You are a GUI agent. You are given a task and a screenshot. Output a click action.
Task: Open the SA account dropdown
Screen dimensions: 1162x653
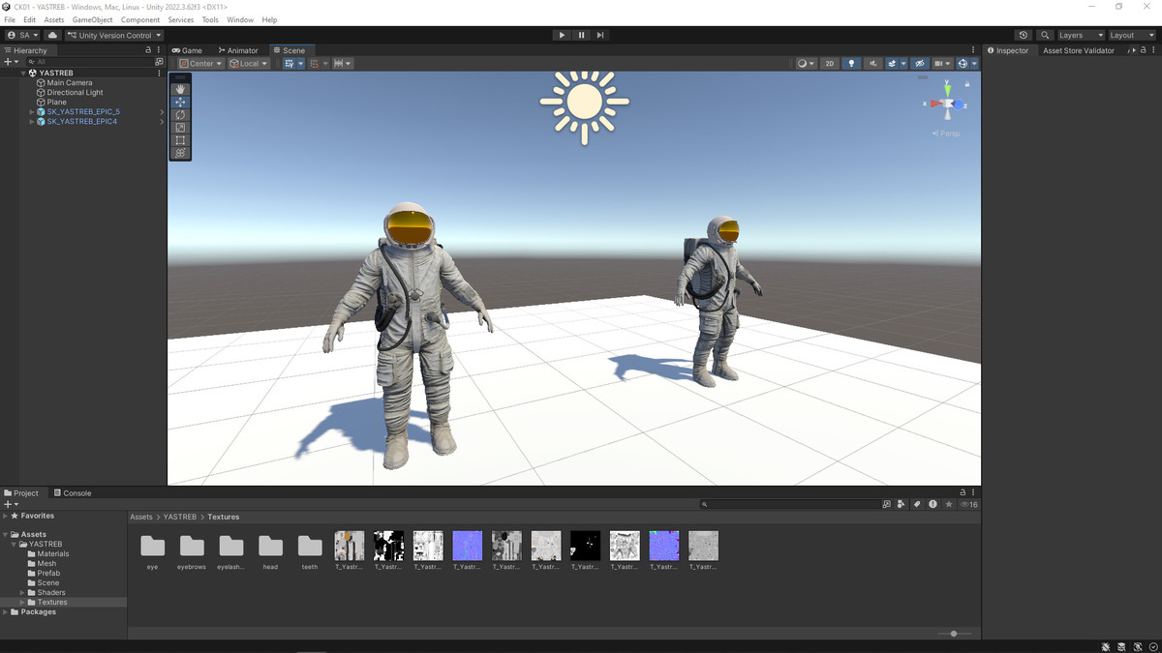[x=22, y=35]
